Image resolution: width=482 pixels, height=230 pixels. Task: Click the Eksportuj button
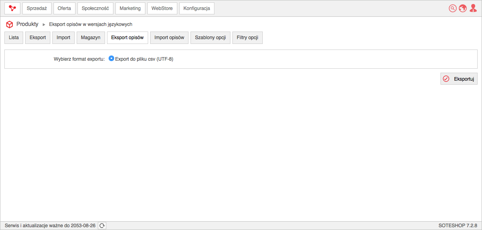pyautogui.click(x=459, y=79)
